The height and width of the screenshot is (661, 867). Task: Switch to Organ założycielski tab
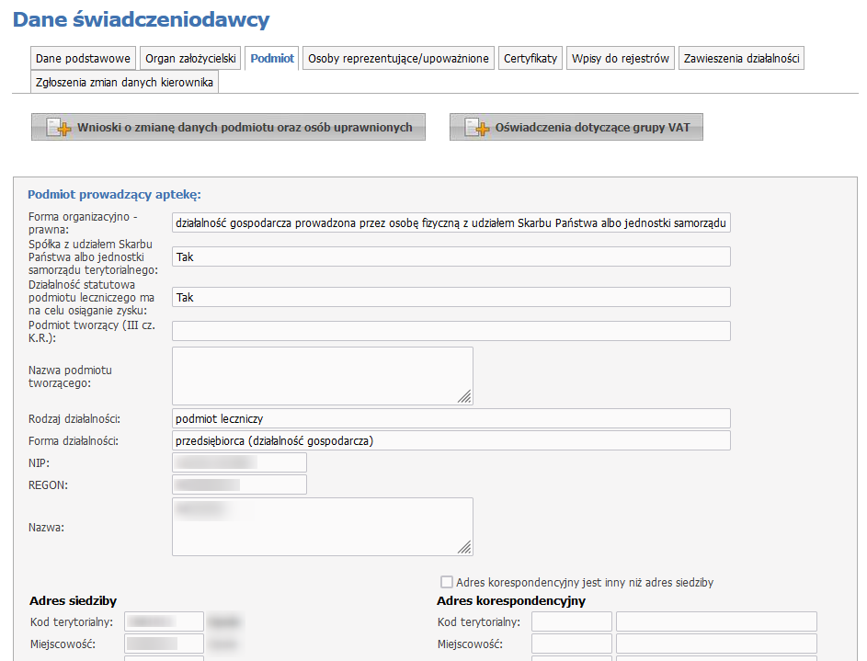pos(191,58)
